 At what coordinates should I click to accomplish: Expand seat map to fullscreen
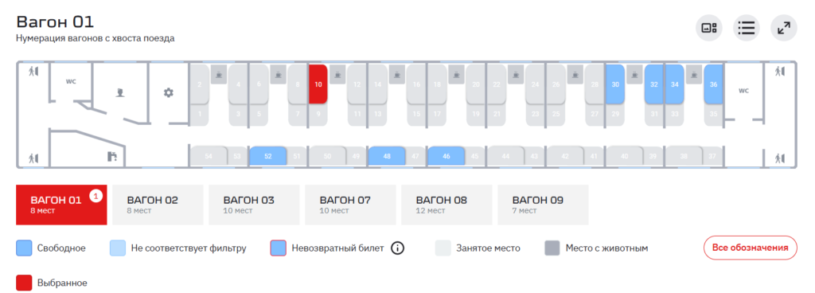784,28
